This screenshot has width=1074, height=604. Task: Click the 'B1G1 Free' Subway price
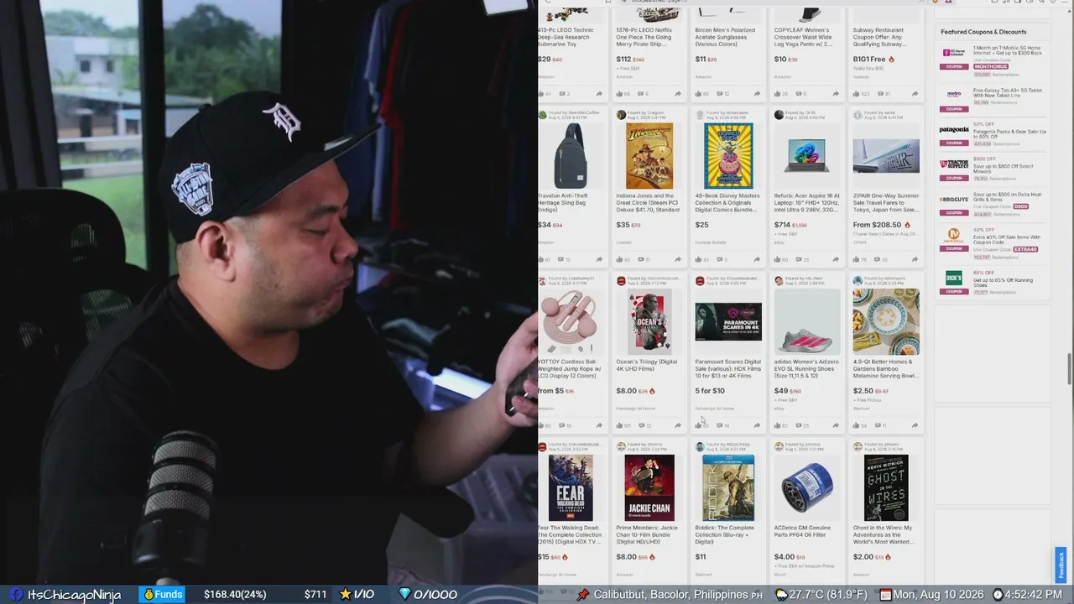tap(869, 60)
